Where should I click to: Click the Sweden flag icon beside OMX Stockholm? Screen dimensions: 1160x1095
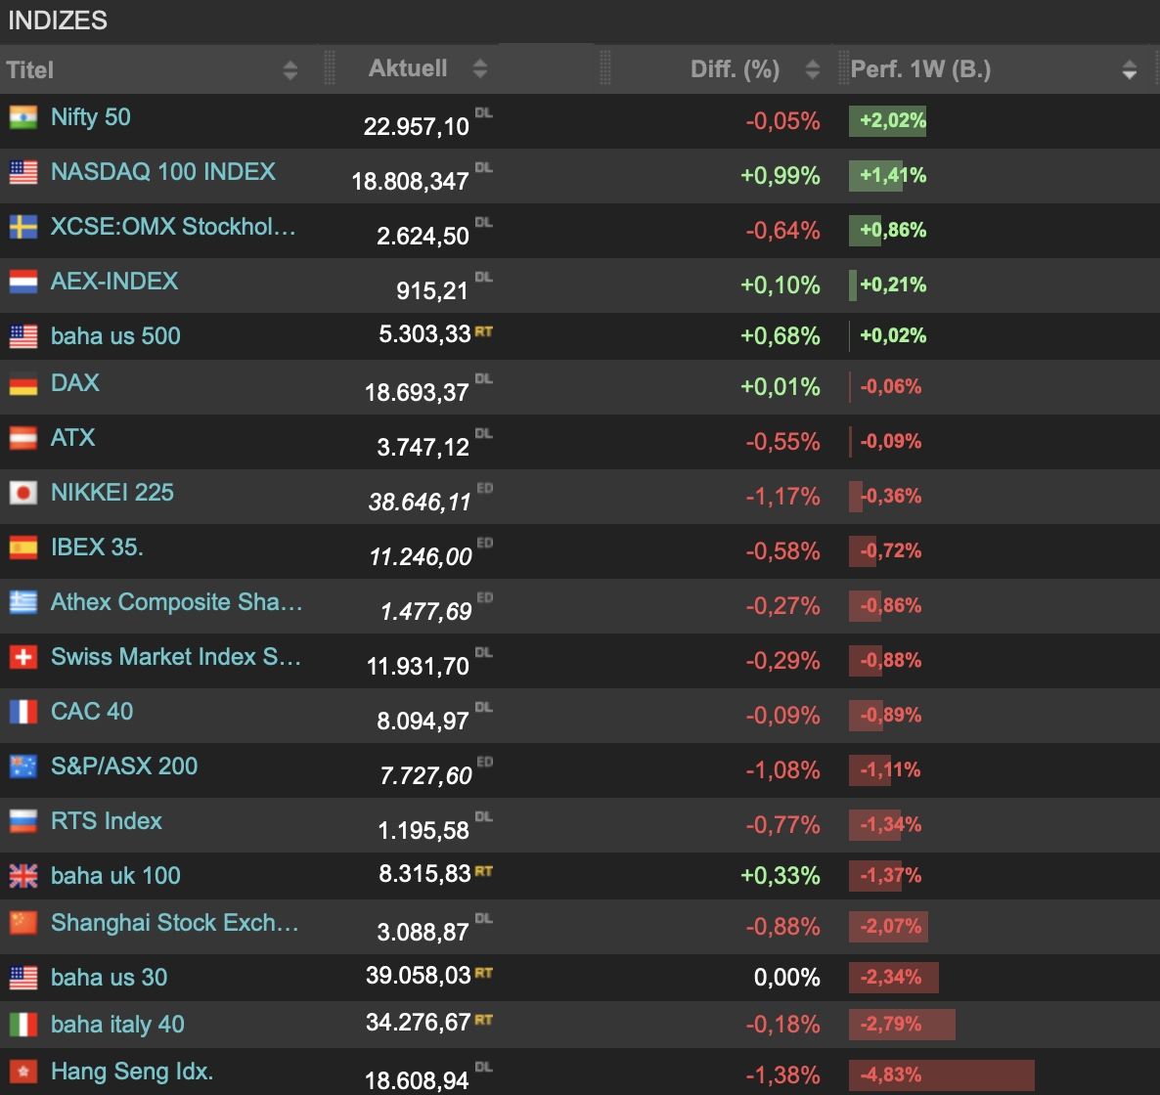[23, 227]
